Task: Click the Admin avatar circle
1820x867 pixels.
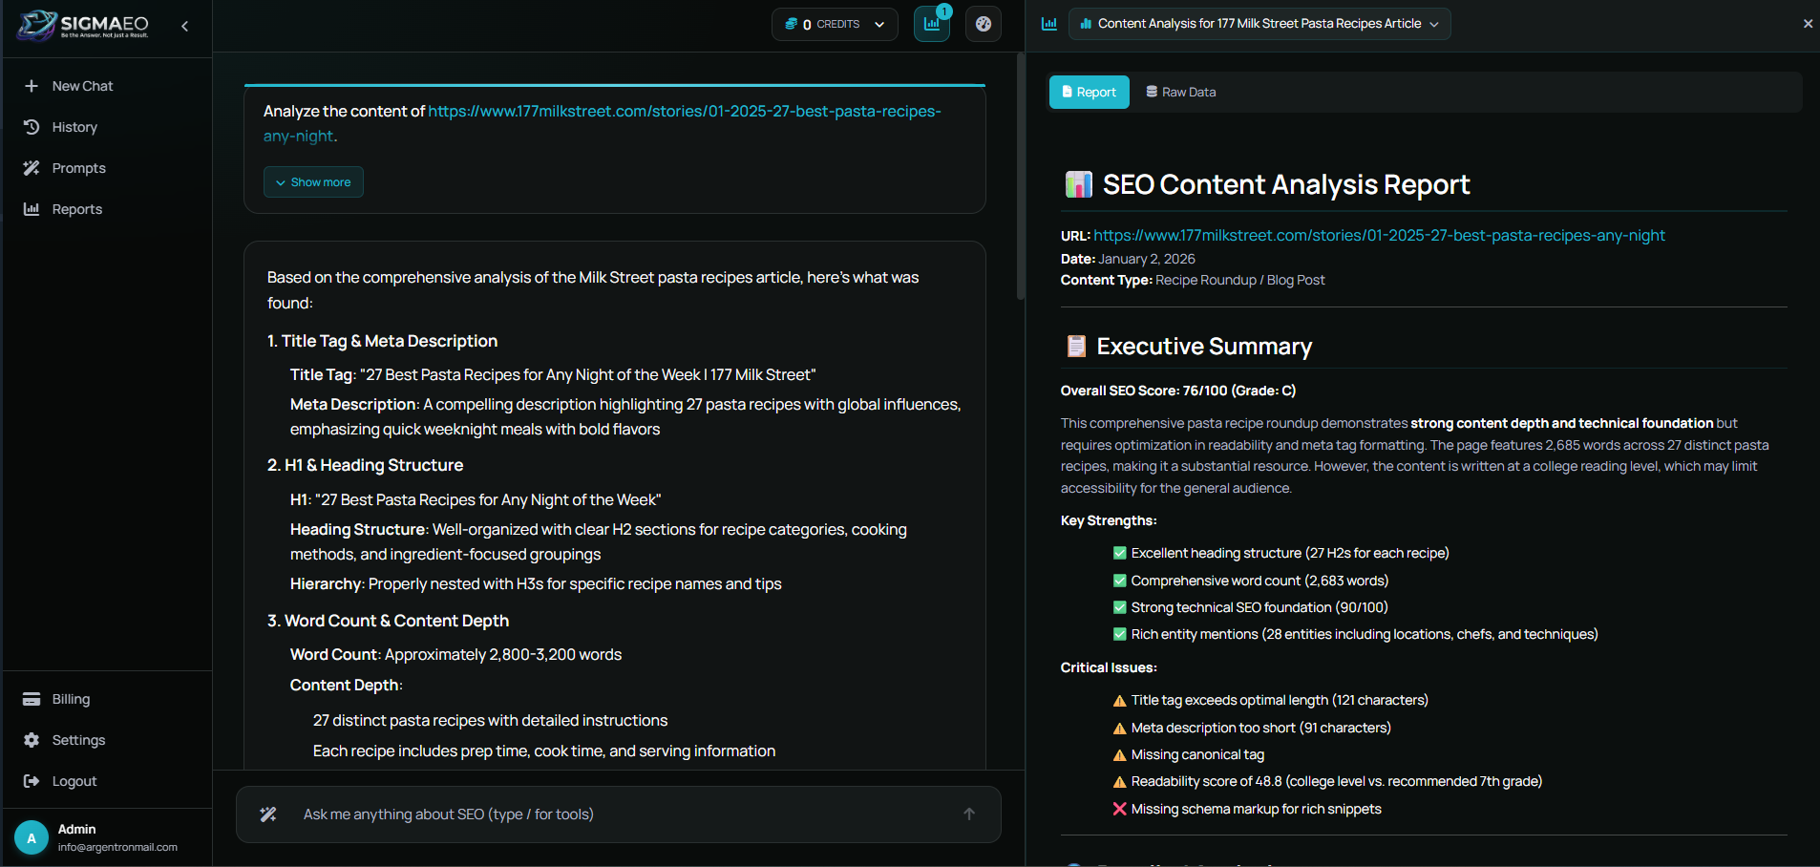Action: [x=32, y=838]
